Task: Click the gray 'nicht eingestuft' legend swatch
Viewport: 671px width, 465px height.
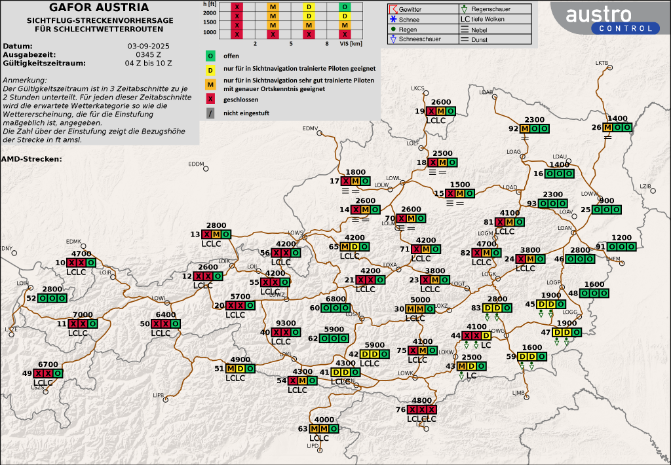Action: tap(210, 113)
